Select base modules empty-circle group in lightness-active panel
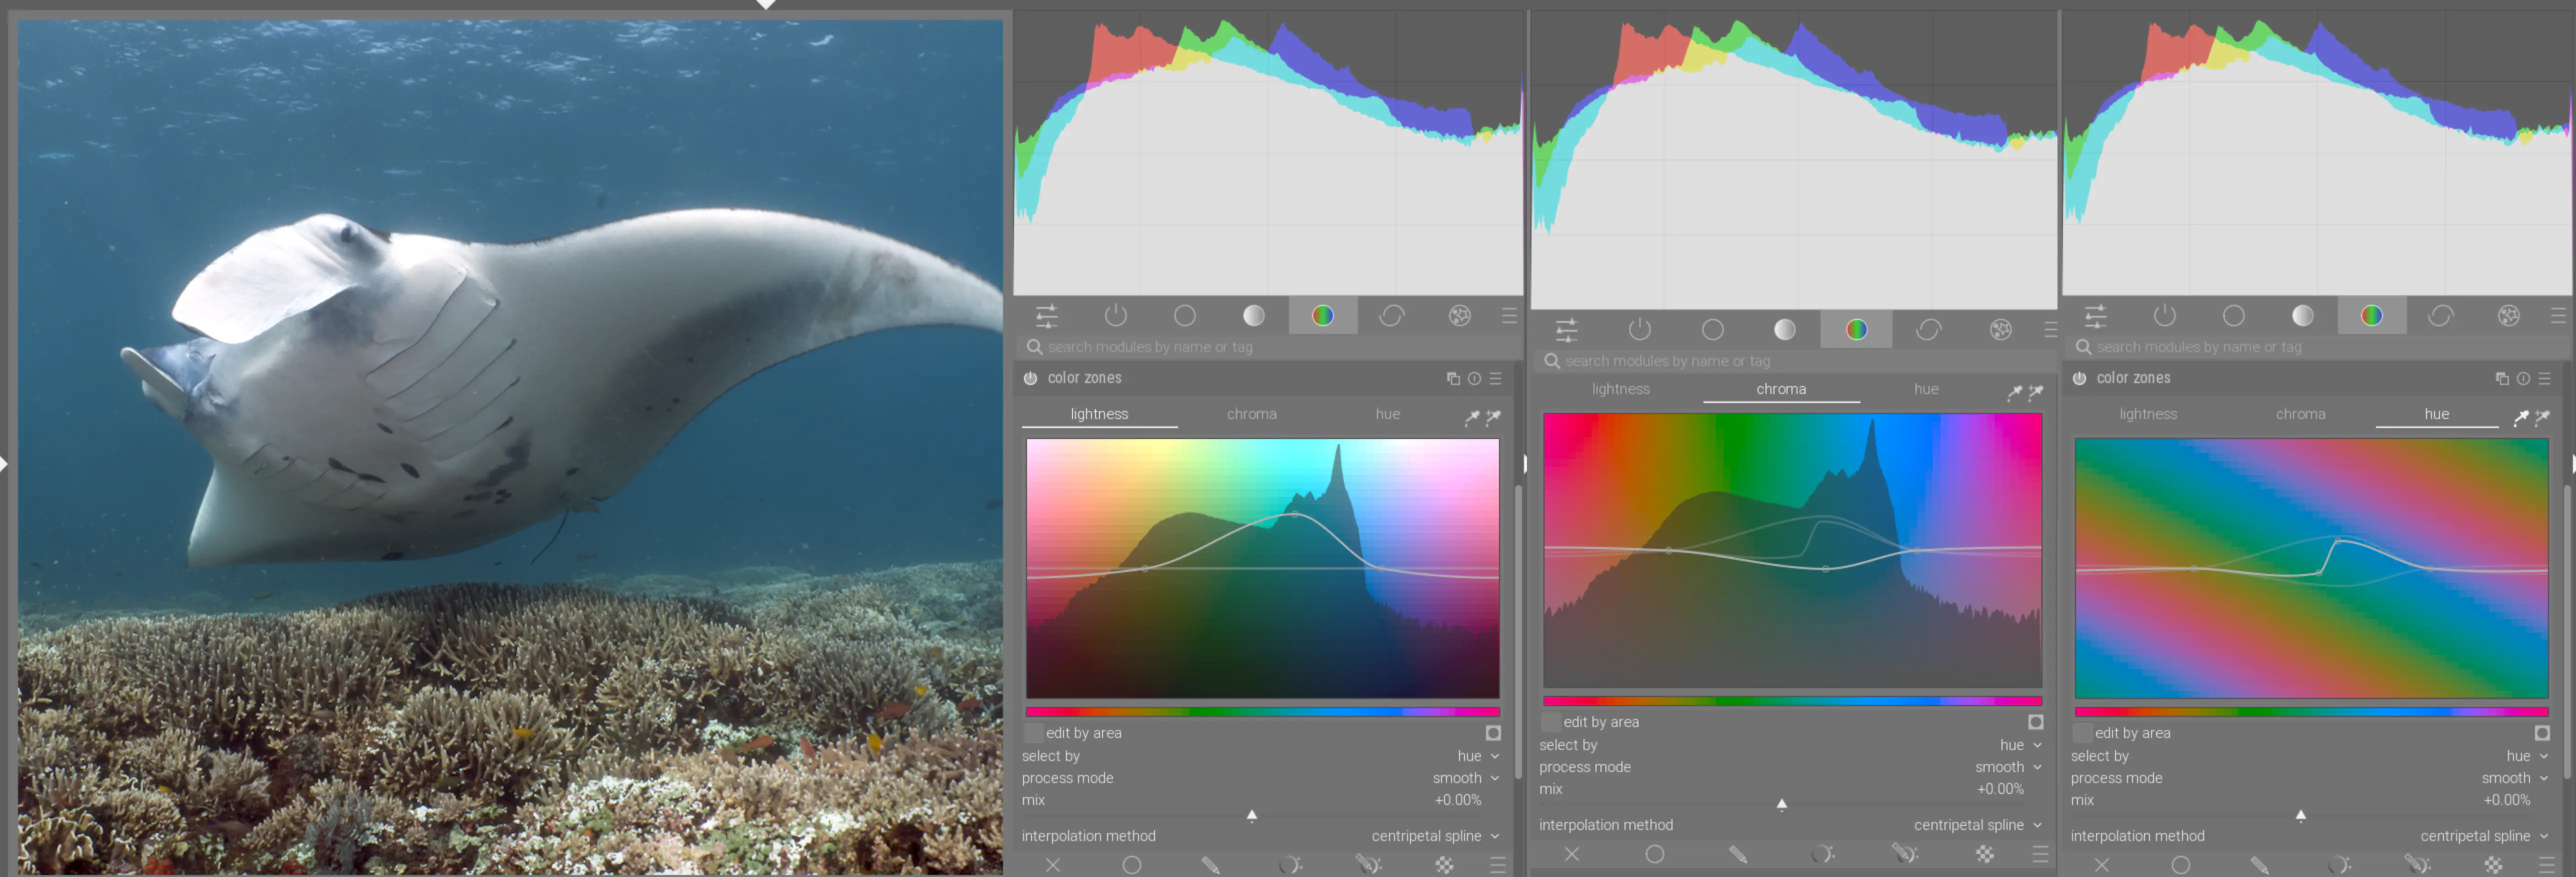2576x877 pixels. pos(1185,316)
